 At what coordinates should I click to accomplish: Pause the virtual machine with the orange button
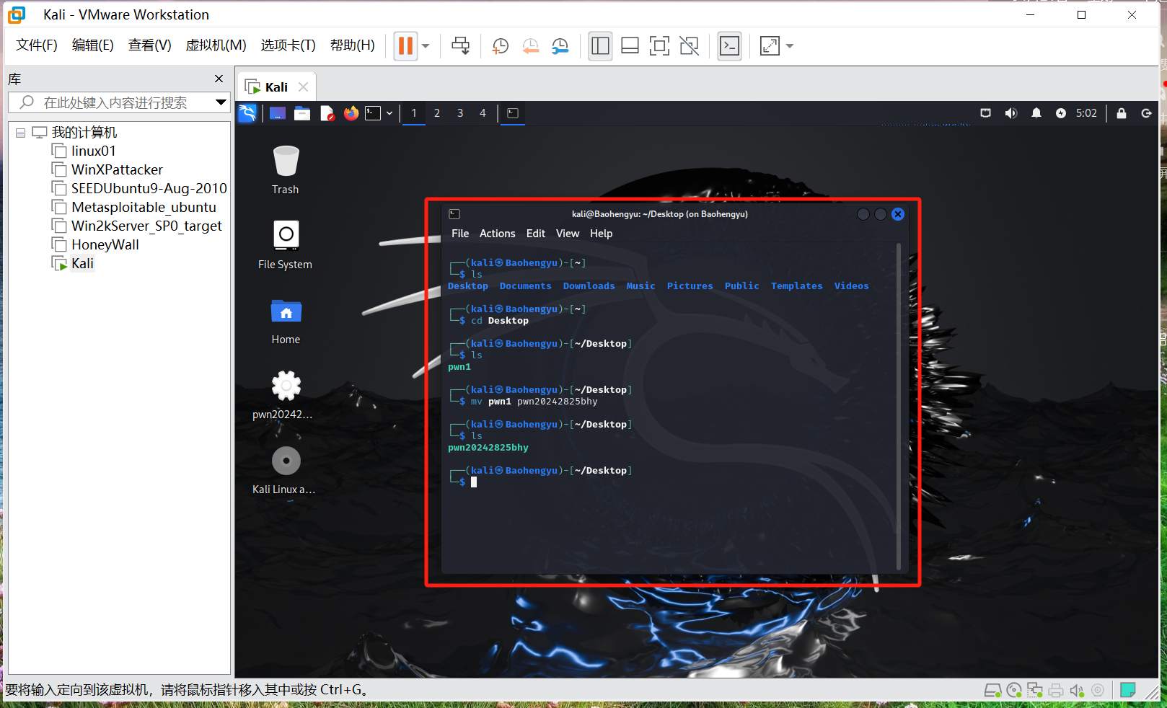(x=405, y=46)
